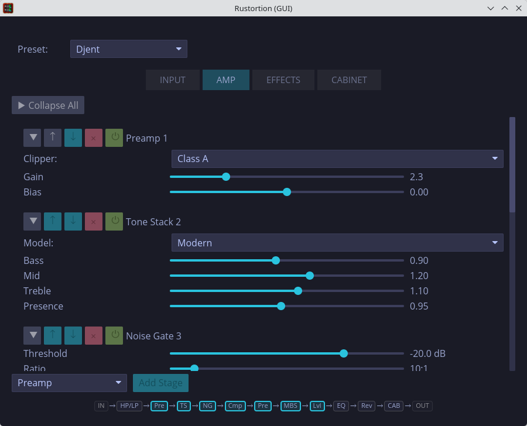The height and width of the screenshot is (426, 527).
Task: Click the Tone Stack 2 stage title
Action: click(153, 222)
